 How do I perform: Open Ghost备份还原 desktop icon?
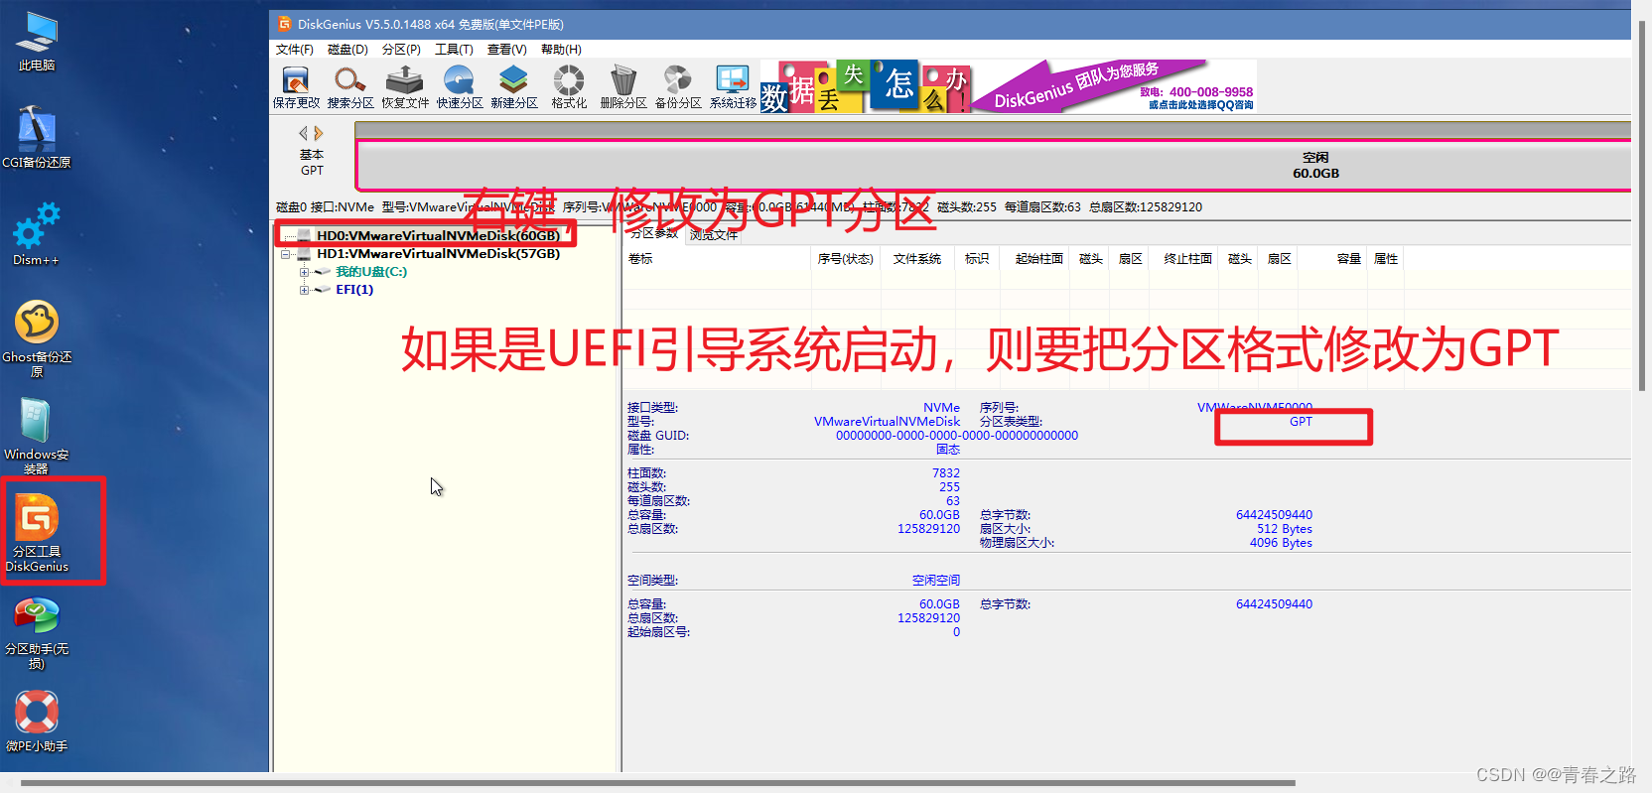coord(37,337)
